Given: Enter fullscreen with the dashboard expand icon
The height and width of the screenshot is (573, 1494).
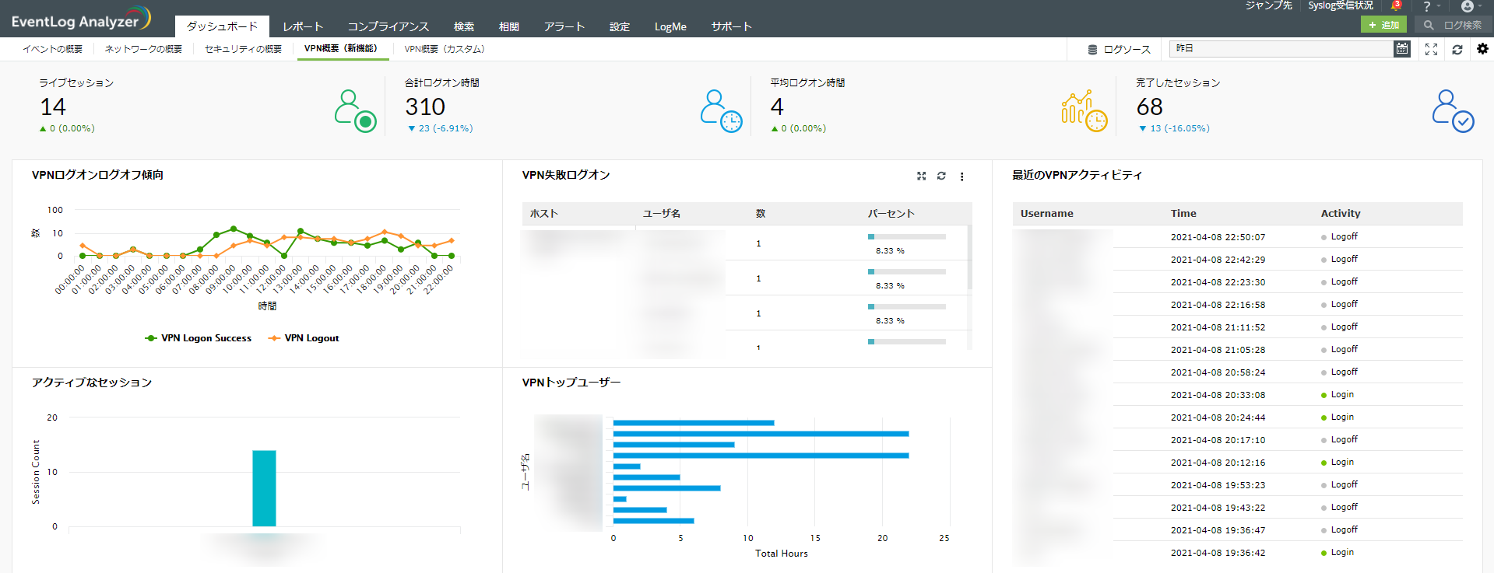Looking at the screenshot, I should tap(1431, 49).
